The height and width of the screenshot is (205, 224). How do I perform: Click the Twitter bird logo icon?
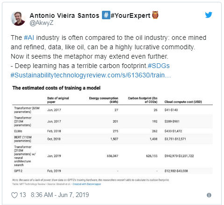pyautogui.click(x=209, y=15)
